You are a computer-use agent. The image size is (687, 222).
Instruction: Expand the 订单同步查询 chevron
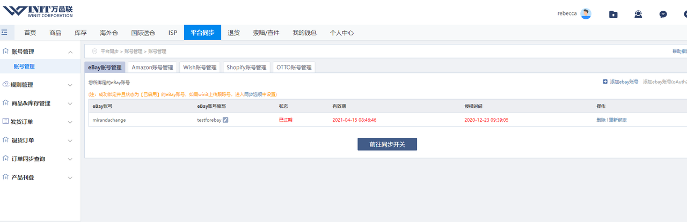(x=70, y=159)
